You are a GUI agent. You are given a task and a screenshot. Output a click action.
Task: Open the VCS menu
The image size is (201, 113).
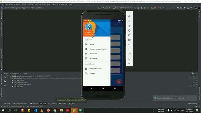click(58, 4)
